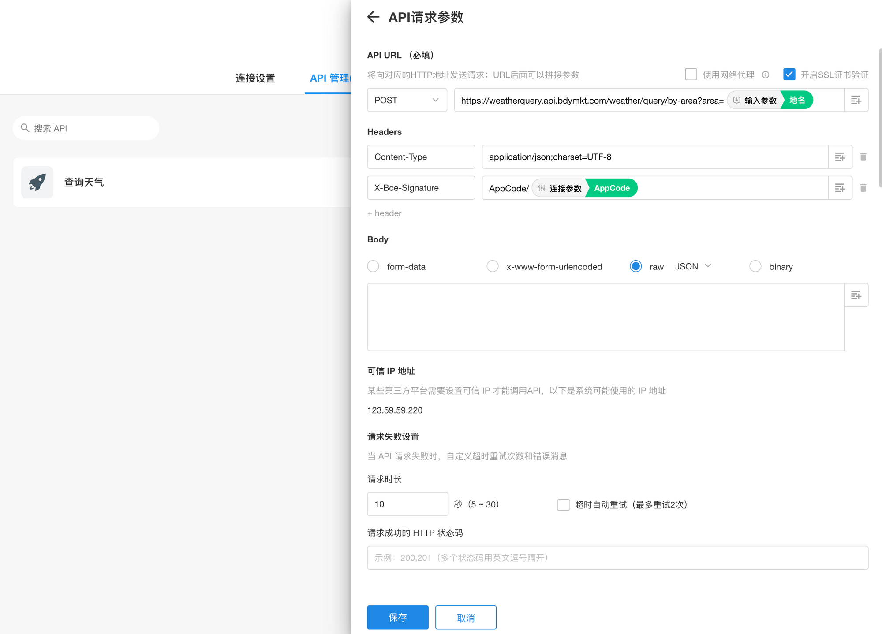
Task: Disable the 开启SSL证书验证 checkbox
Action: 789,75
